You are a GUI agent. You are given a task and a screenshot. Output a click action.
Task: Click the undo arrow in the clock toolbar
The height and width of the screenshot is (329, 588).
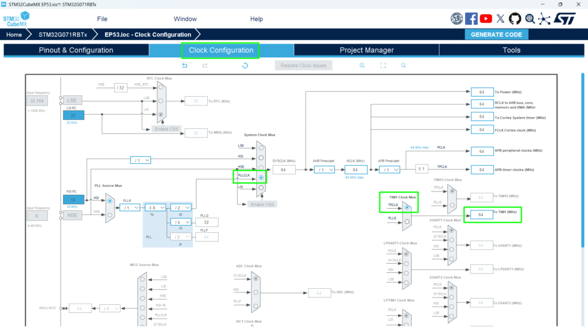pyautogui.click(x=184, y=65)
